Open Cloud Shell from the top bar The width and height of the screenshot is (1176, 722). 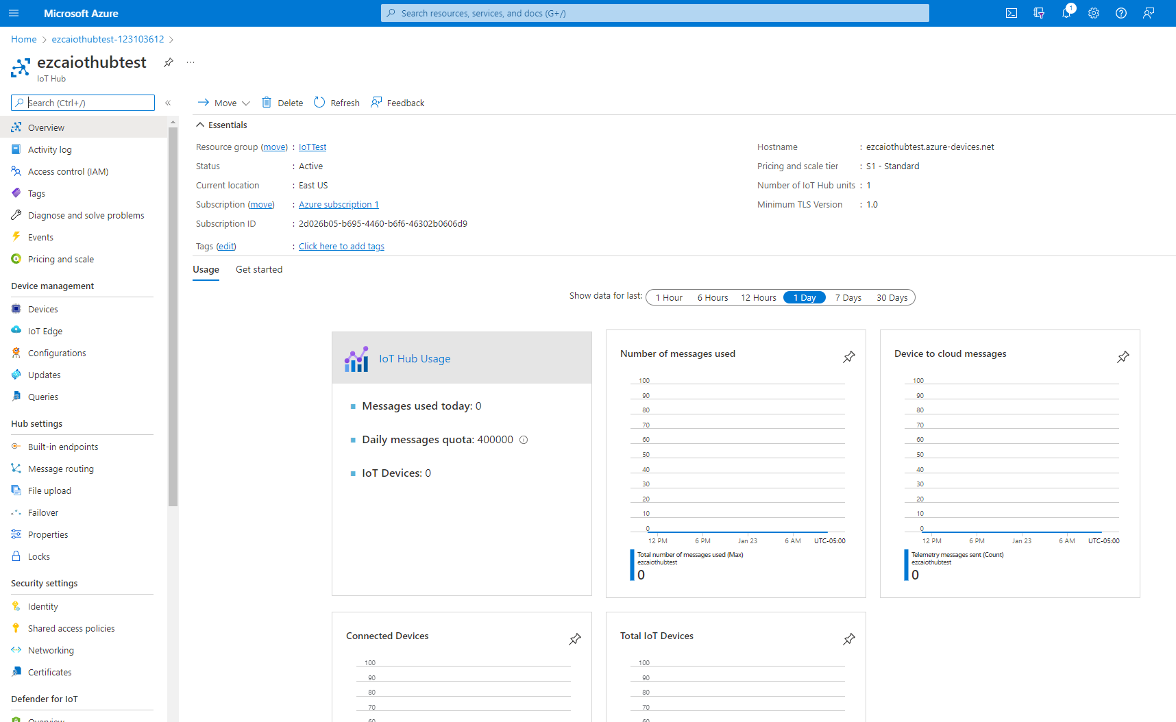tap(1012, 13)
